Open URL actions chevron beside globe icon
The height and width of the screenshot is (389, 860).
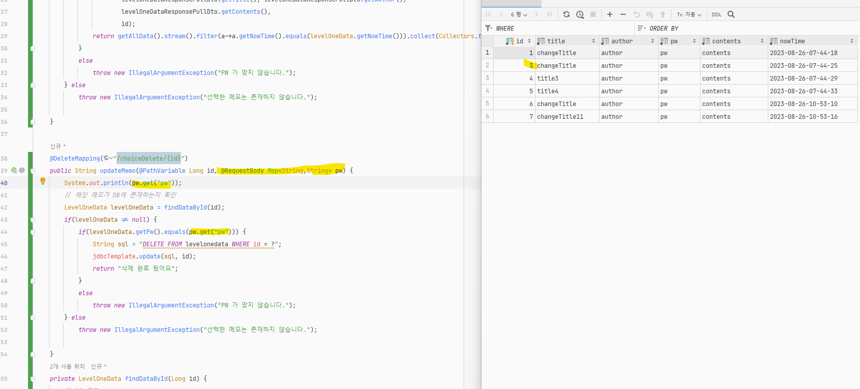[x=111, y=158]
